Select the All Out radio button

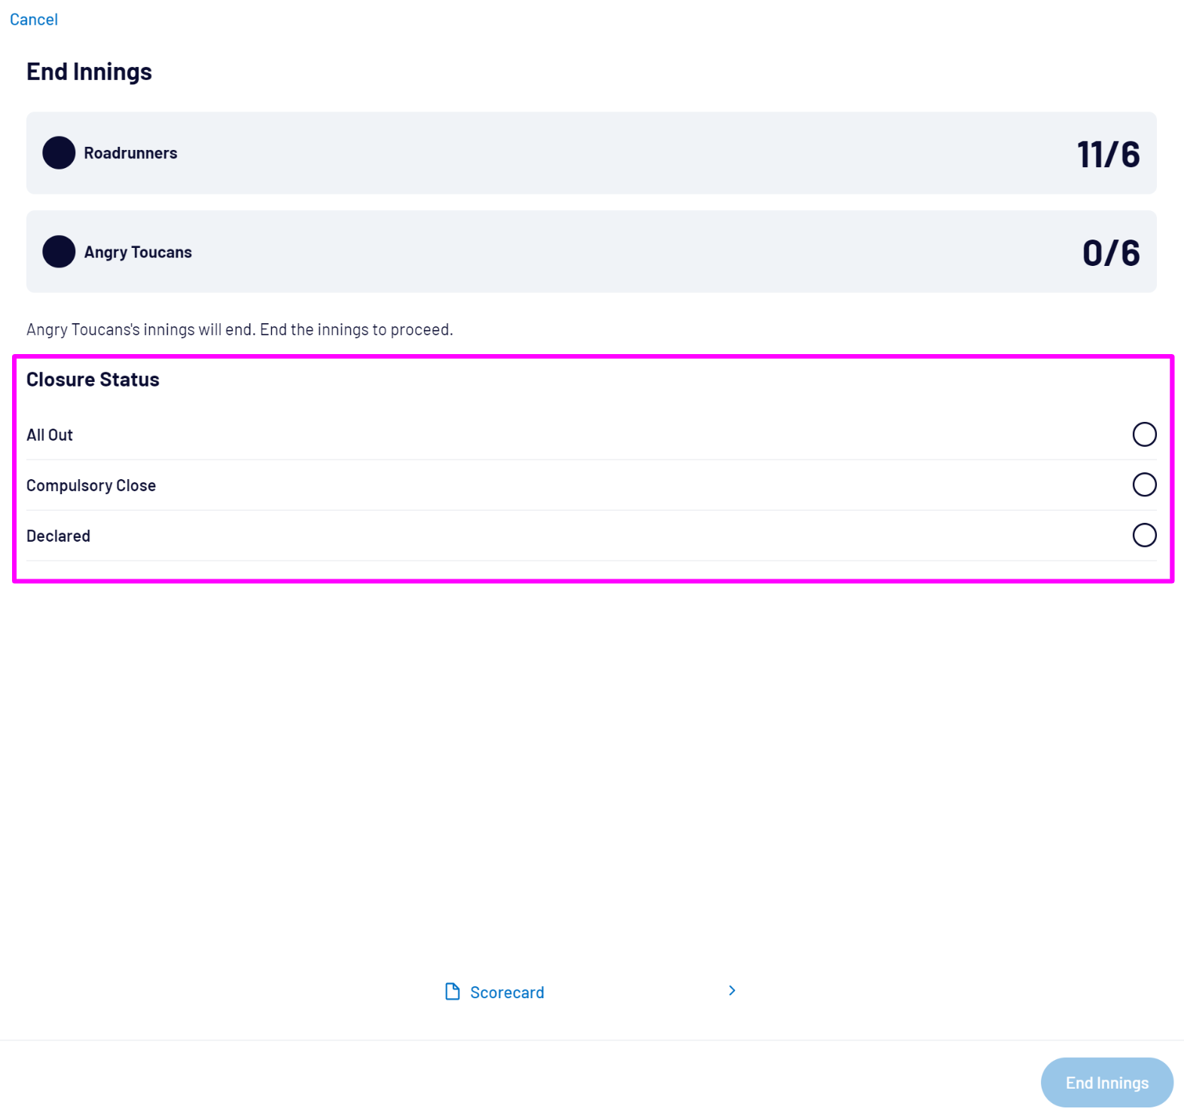(x=1144, y=435)
